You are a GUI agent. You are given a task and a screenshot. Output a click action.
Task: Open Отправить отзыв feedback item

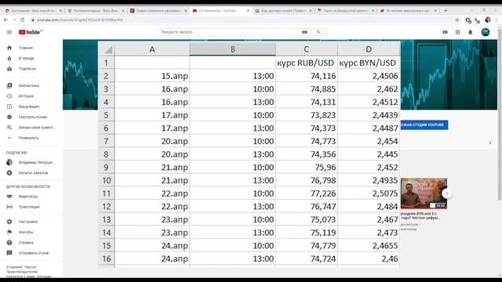[33, 253]
